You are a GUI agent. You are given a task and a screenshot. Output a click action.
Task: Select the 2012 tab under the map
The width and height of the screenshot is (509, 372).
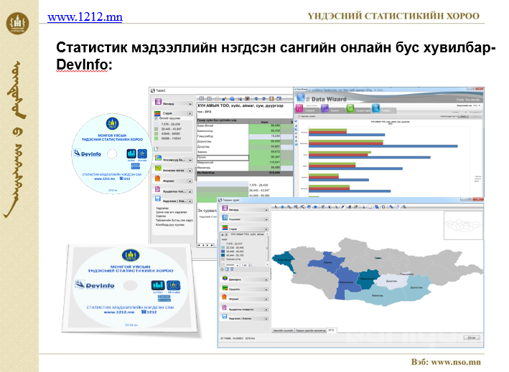(x=332, y=330)
